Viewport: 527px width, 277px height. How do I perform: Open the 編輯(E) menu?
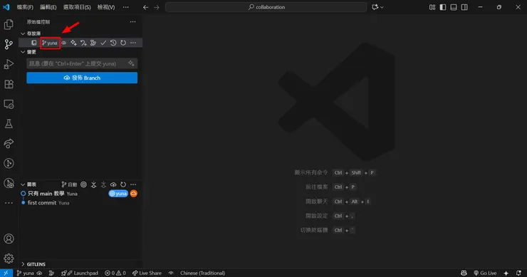[x=48, y=7]
